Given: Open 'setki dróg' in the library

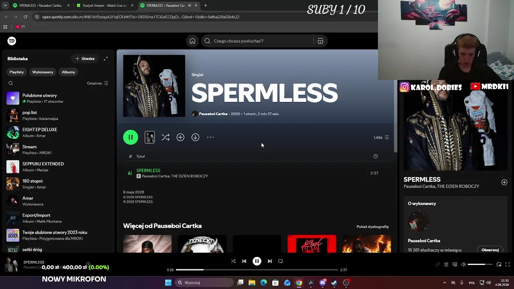Looking at the screenshot, I should (58, 249).
